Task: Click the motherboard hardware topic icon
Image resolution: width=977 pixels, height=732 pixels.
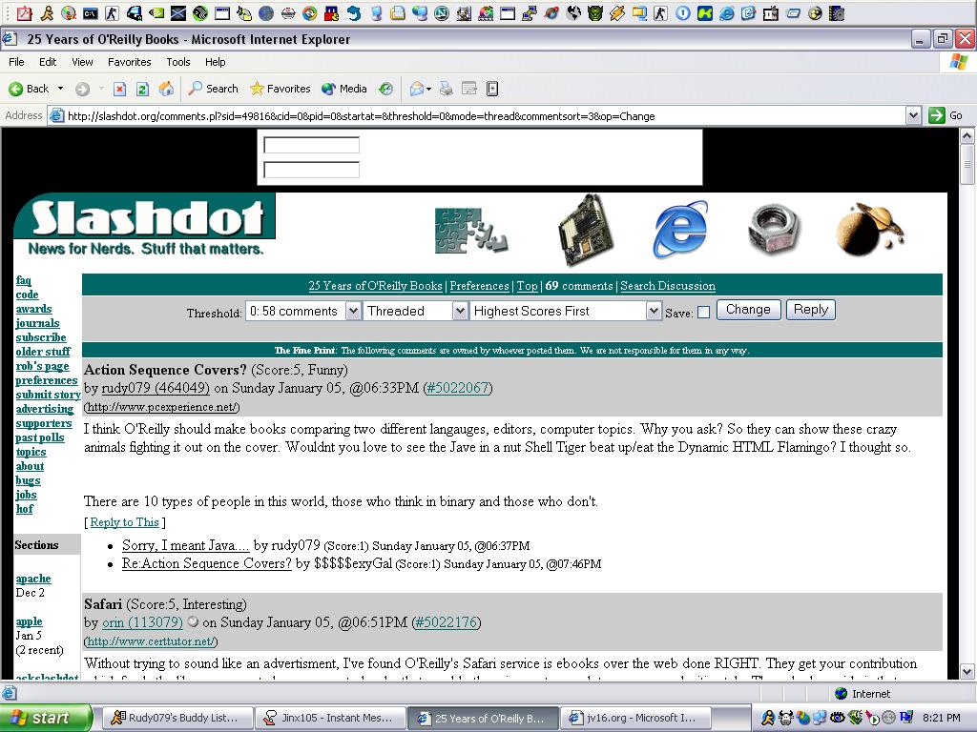Action: coord(584,230)
